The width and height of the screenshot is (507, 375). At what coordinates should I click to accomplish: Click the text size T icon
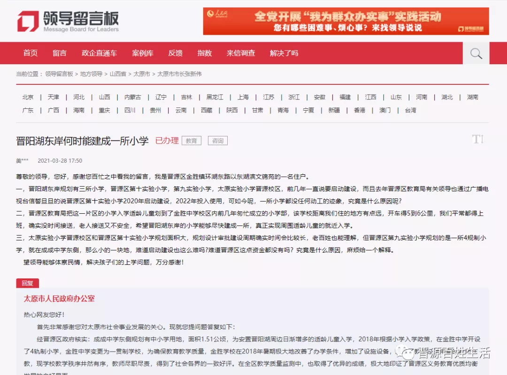click(x=477, y=139)
